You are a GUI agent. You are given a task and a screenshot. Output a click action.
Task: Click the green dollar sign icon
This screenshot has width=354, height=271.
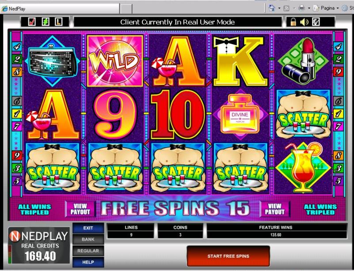click(x=46, y=22)
